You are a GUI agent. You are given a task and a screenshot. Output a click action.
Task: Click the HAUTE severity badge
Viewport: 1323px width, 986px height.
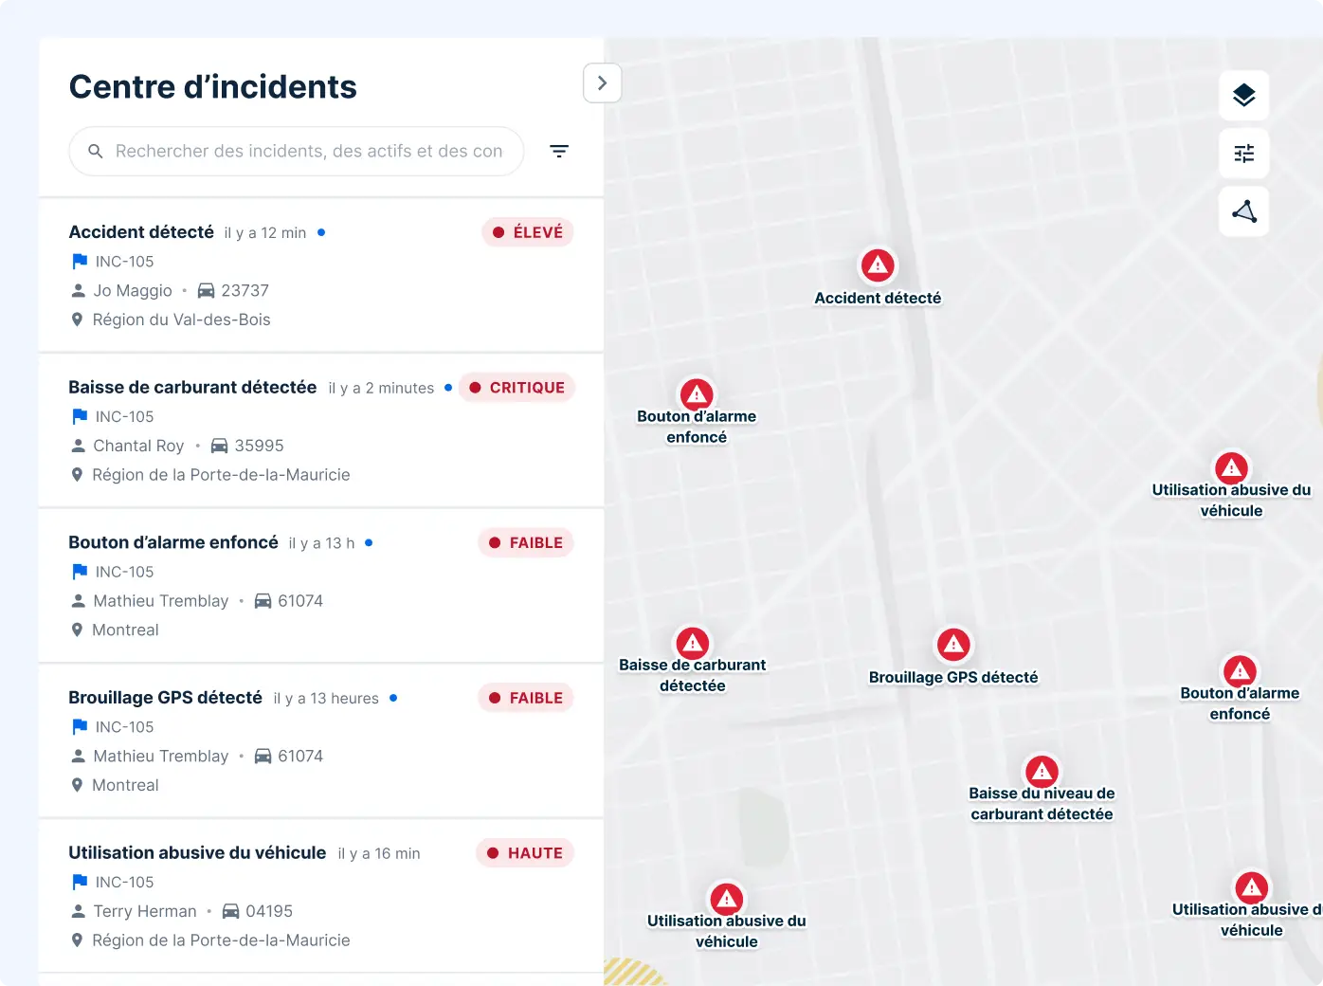coord(525,853)
